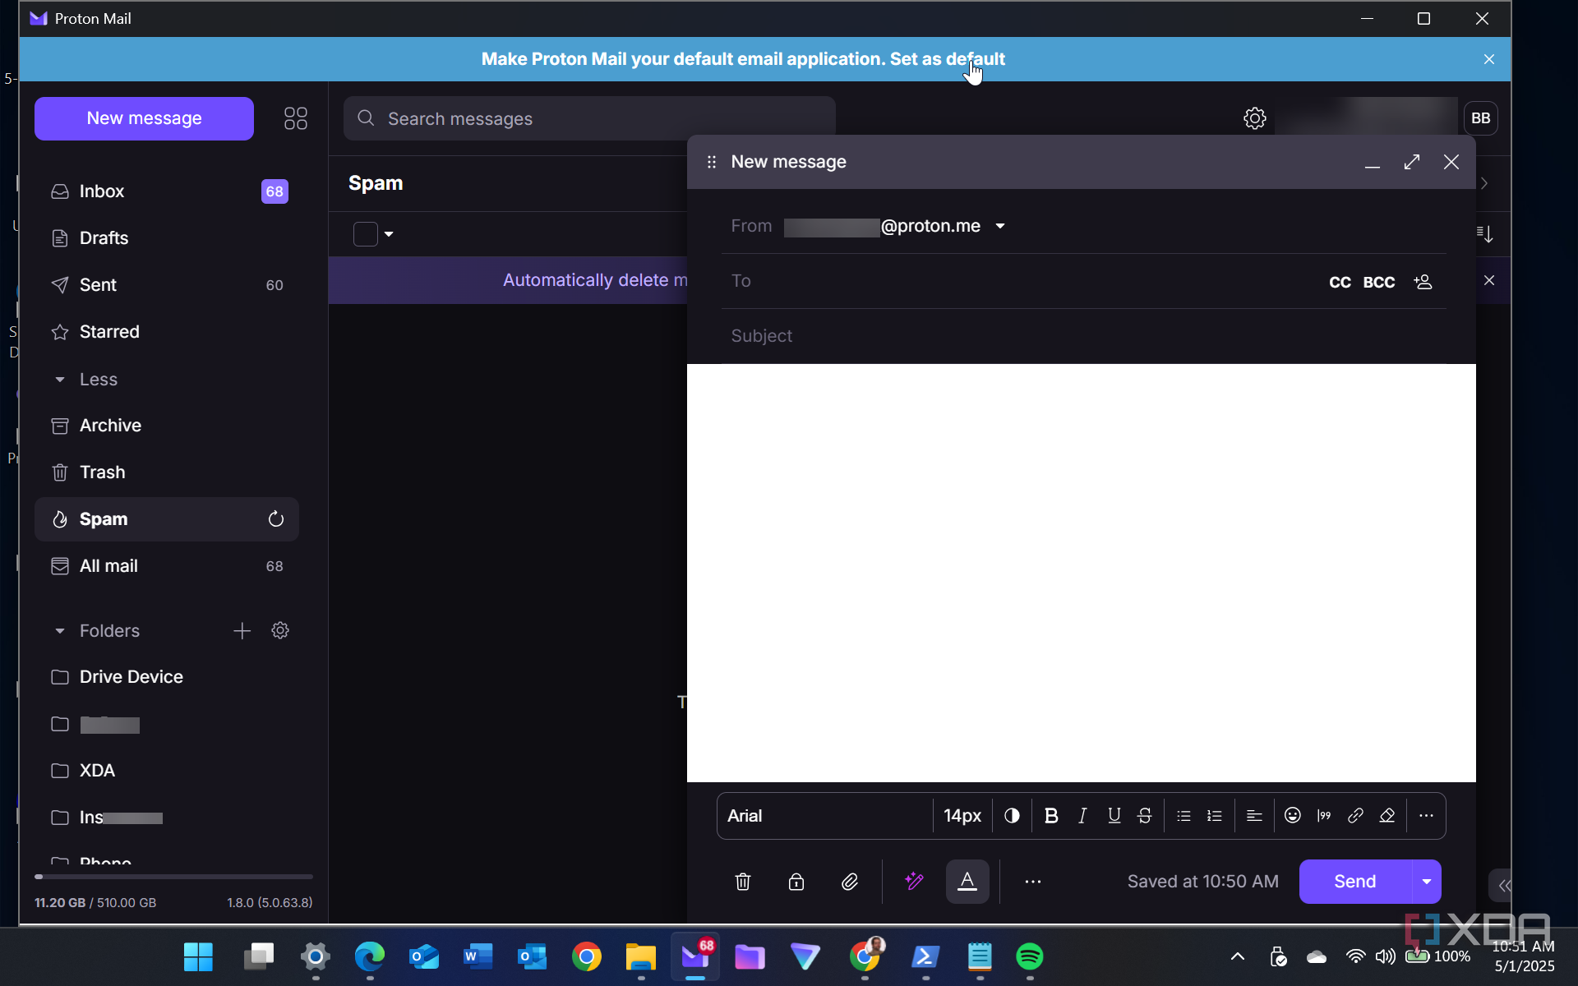The width and height of the screenshot is (1578, 986).
Task: Toggle bold formatting in composer
Action: (1051, 816)
